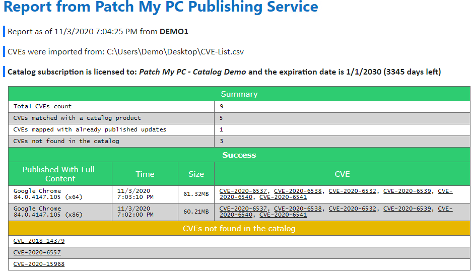Screen dimensions: 472x273
Task: Open CVE-2020-15968 link in not found list
Action: [39, 264]
